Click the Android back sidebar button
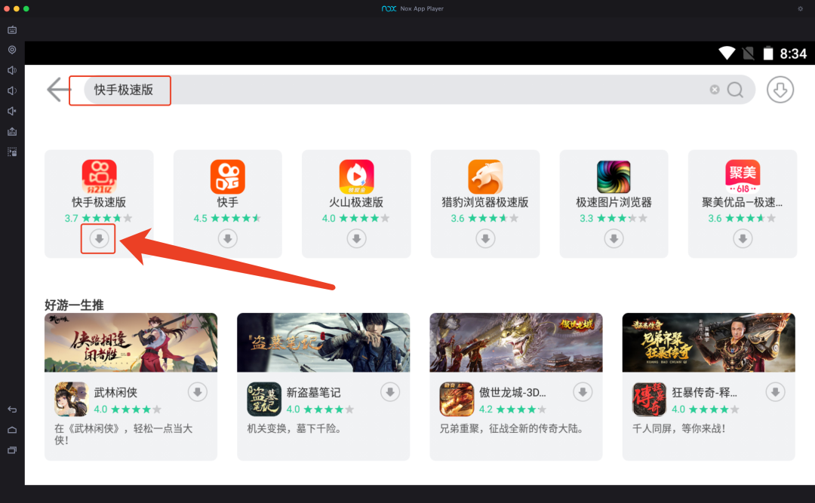 point(12,409)
